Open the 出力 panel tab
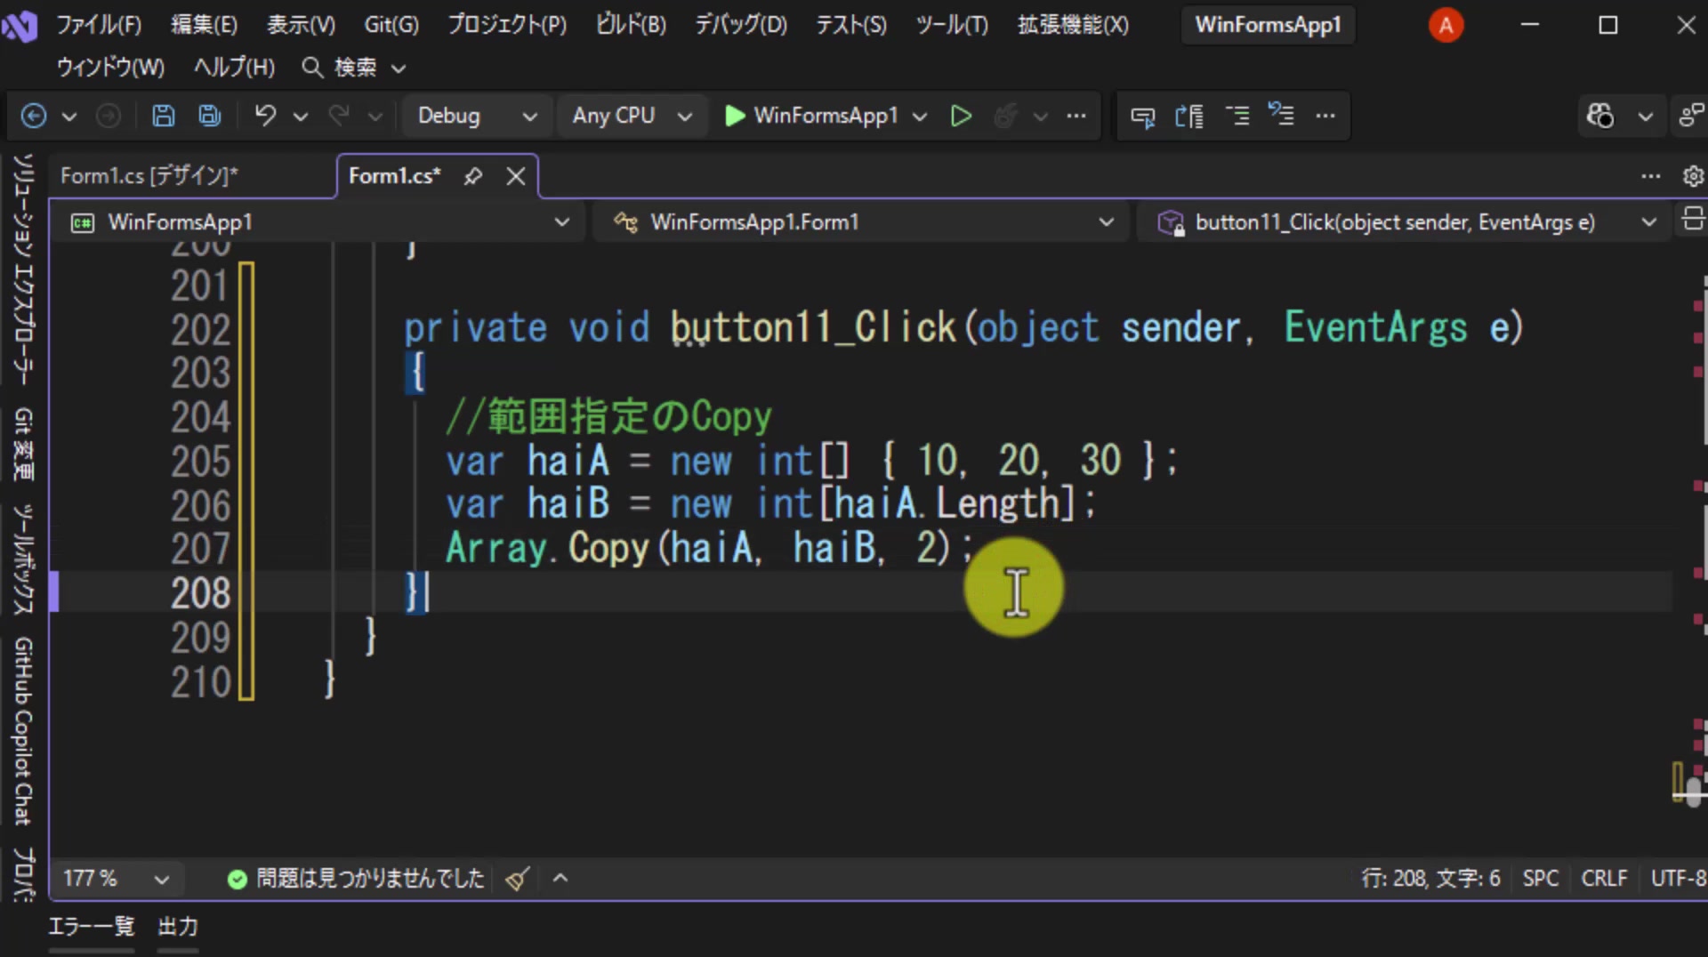Image resolution: width=1708 pixels, height=957 pixels. pos(178,927)
